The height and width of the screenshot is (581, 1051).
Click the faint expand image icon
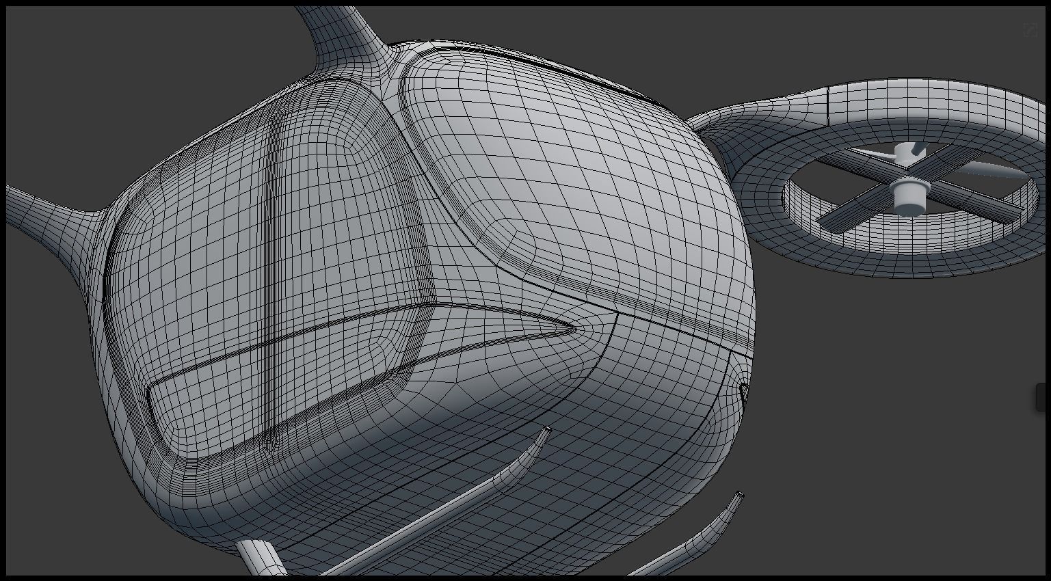click(1030, 30)
